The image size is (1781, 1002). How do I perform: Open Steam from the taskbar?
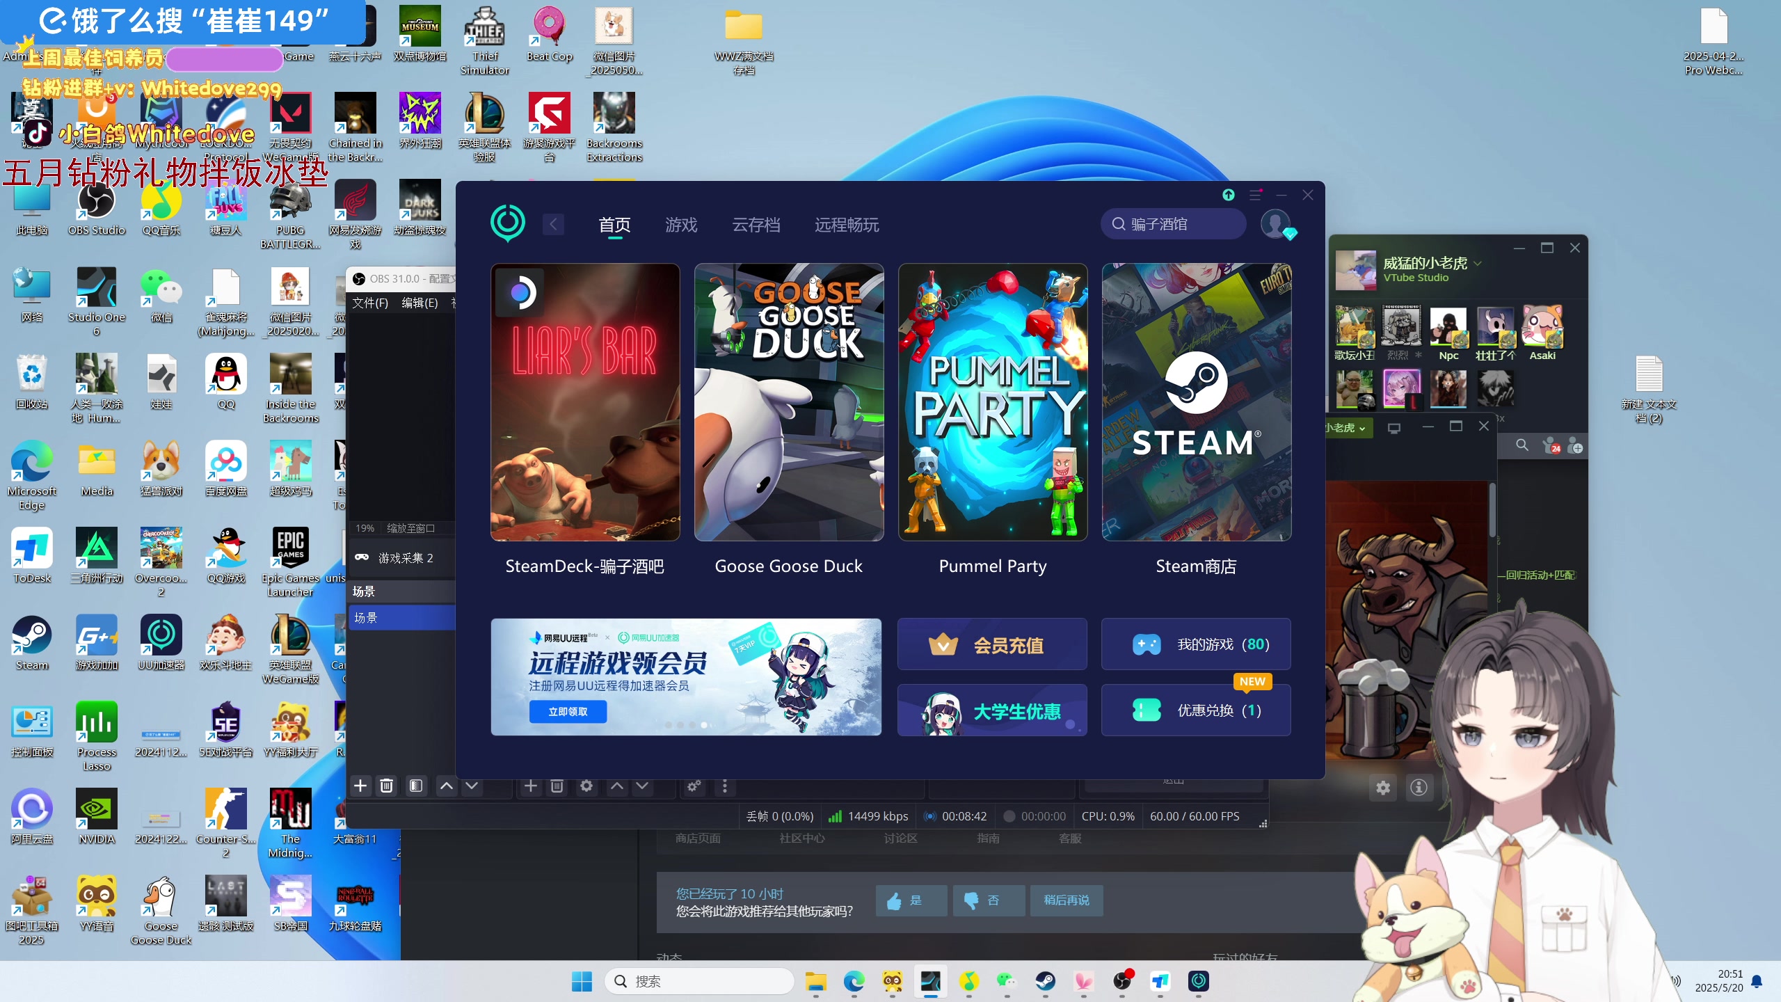(x=1045, y=981)
